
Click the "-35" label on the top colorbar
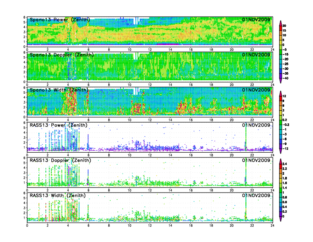click(285, 74)
